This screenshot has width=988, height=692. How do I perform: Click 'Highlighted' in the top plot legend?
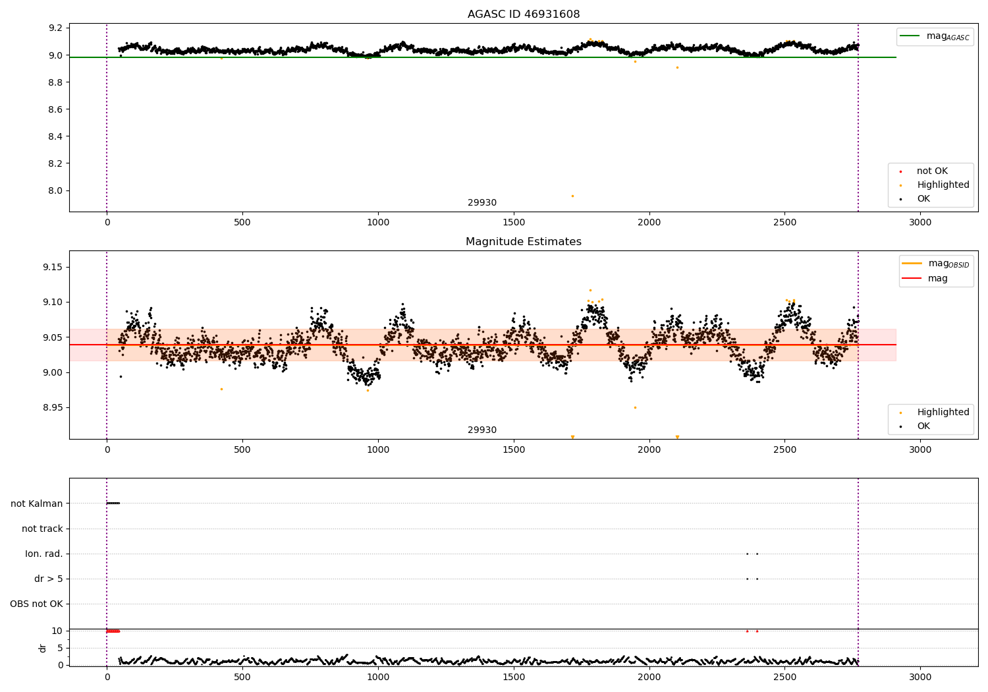pyautogui.click(x=943, y=185)
